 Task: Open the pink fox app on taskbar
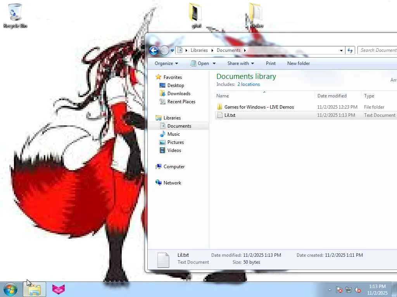tap(59, 289)
